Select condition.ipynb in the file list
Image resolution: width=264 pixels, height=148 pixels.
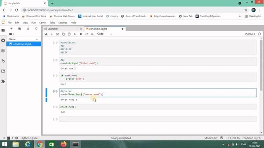24,44
